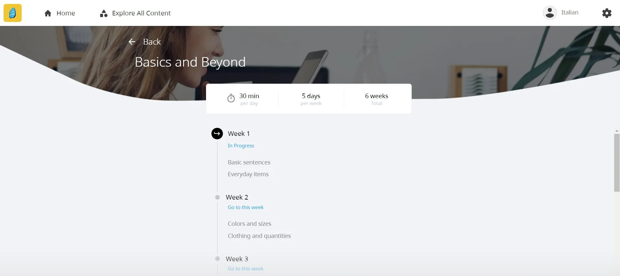Image resolution: width=620 pixels, height=276 pixels.
Task: Click the Week 1 in-progress arrow marker
Action: tap(217, 134)
